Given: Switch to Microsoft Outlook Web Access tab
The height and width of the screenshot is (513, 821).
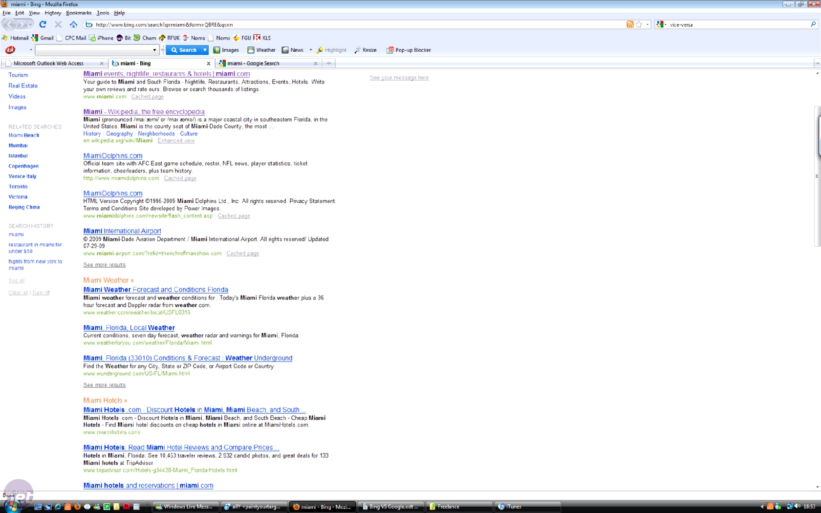Looking at the screenshot, I should pyautogui.click(x=54, y=64).
